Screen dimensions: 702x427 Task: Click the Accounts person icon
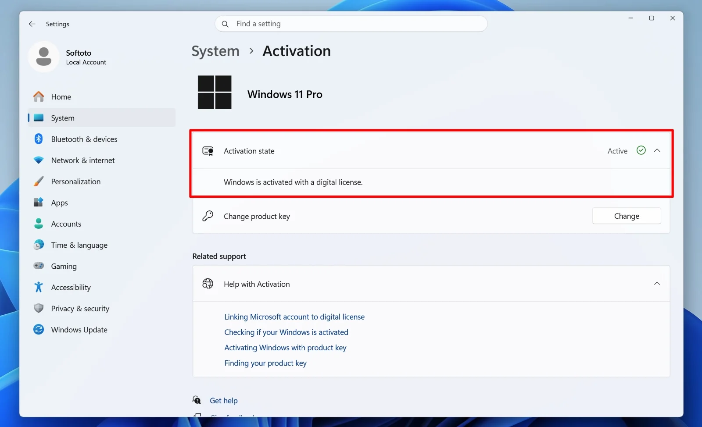pos(39,224)
